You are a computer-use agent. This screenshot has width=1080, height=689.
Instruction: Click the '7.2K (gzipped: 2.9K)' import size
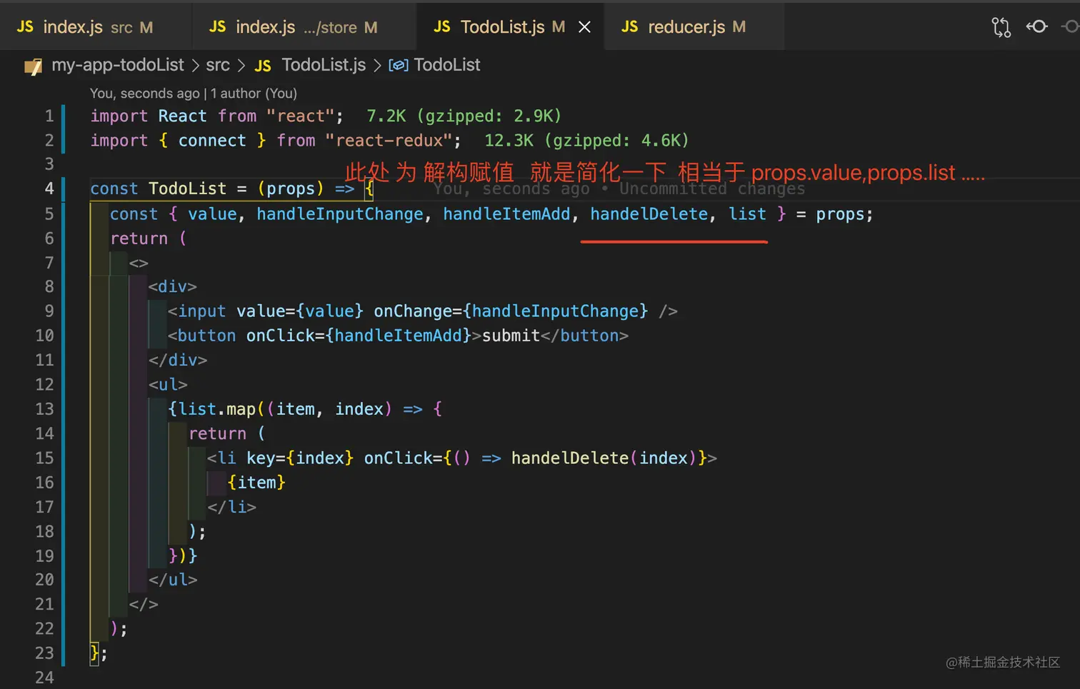click(464, 116)
